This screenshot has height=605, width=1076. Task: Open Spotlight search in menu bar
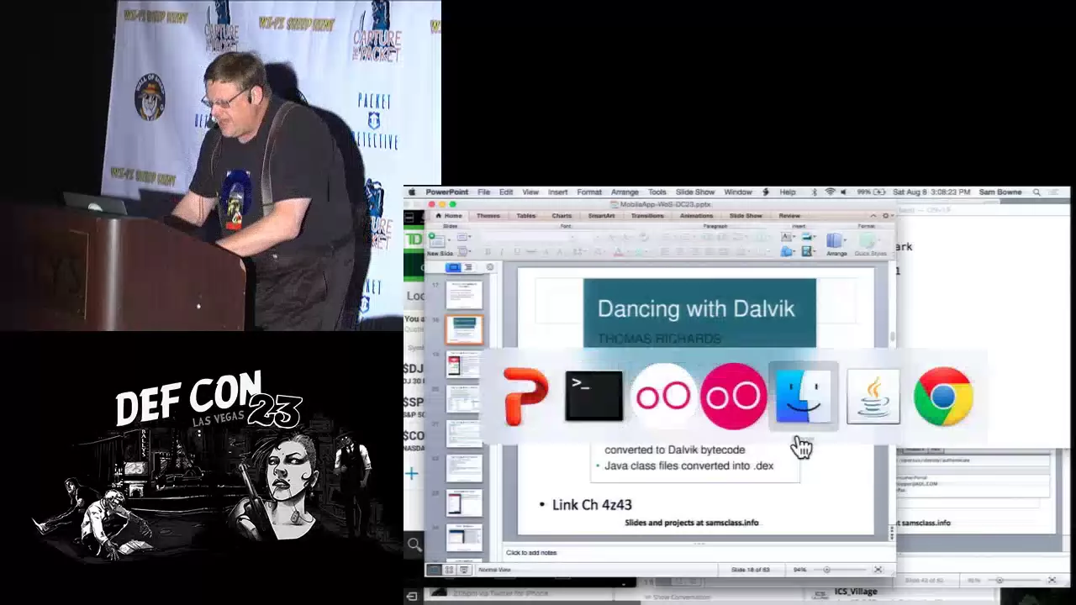(1036, 192)
